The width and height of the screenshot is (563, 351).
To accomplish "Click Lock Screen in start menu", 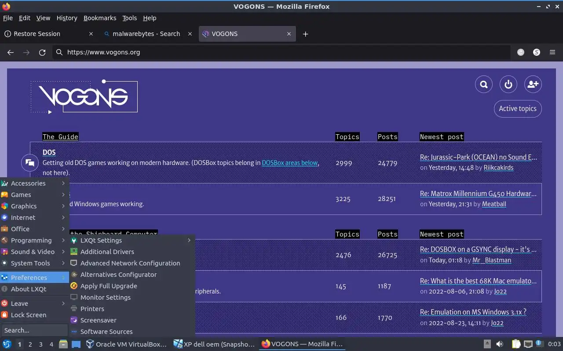I will [x=34, y=315].
